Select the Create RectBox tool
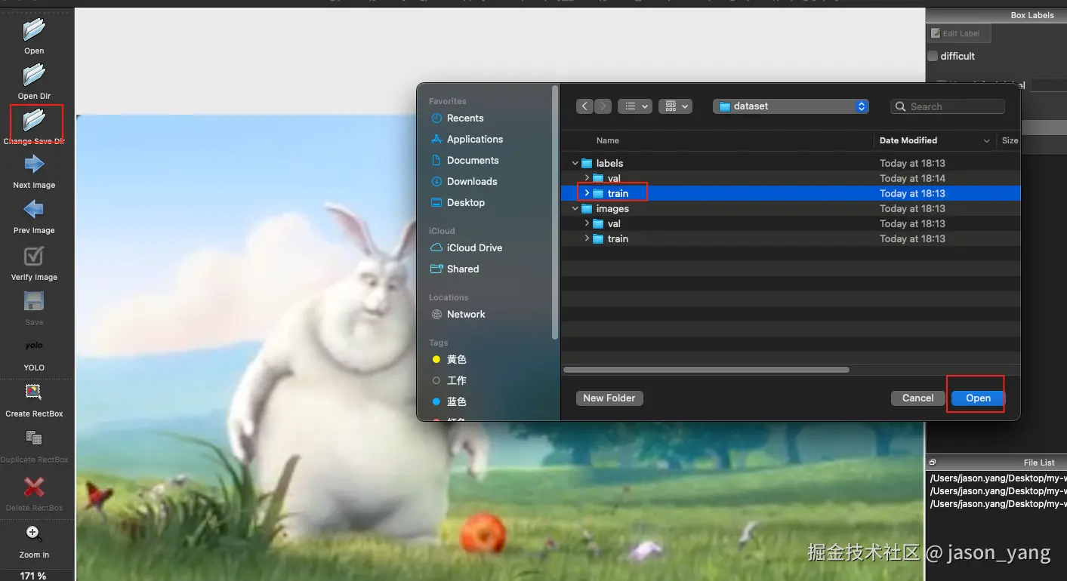Viewport: 1067px width, 581px height. point(34,392)
